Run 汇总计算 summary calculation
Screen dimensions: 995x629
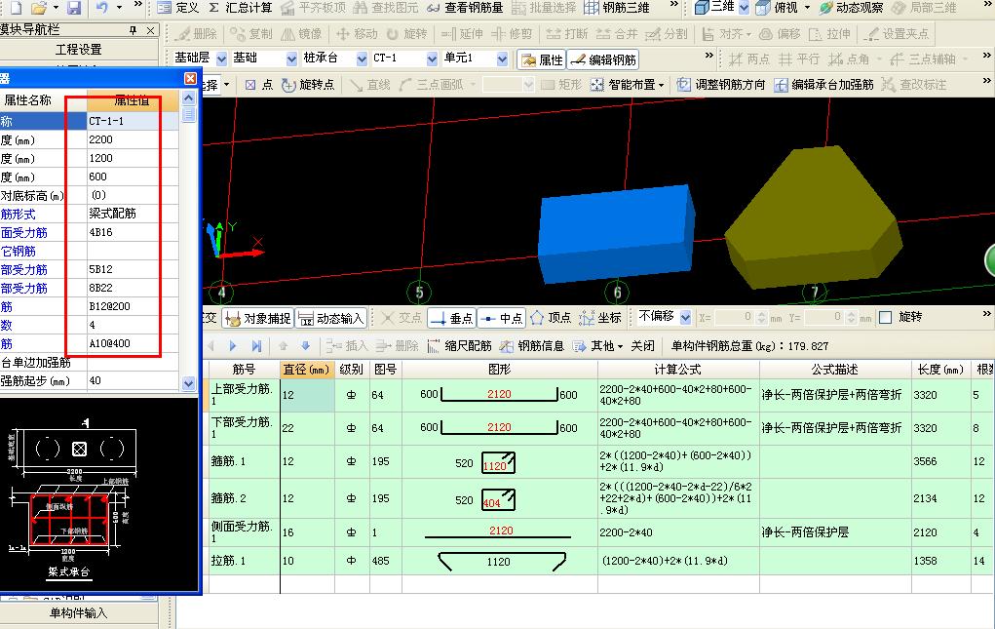[240, 8]
